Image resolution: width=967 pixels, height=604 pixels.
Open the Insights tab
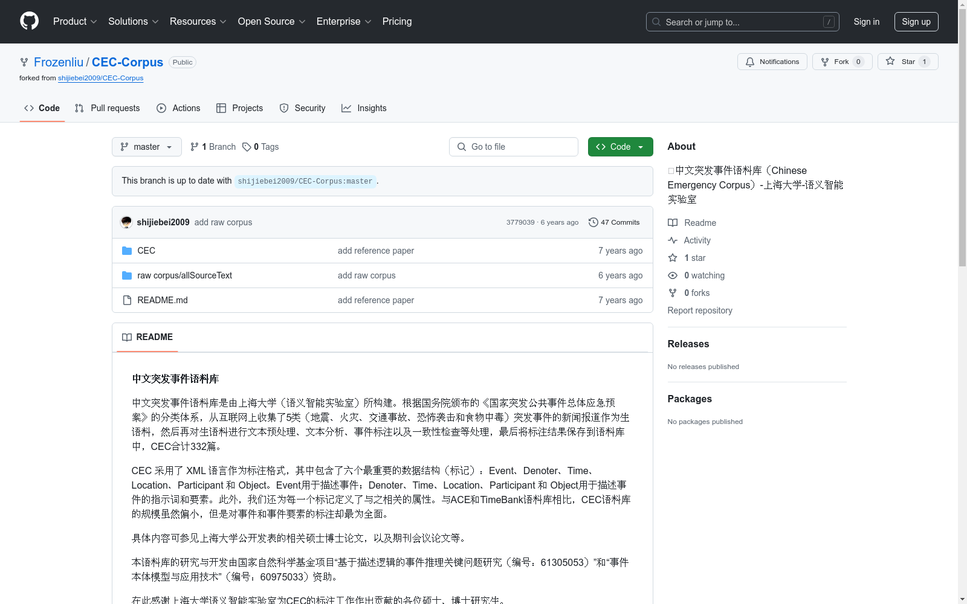pos(364,108)
